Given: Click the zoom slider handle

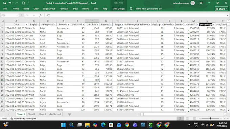Looking at the screenshot, I should pyautogui.click(x=210, y=119).
